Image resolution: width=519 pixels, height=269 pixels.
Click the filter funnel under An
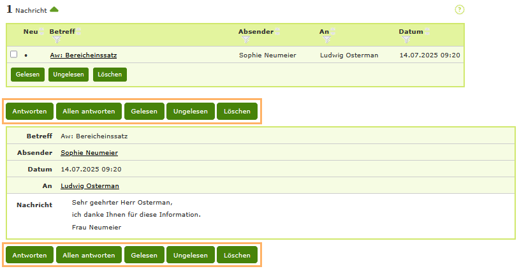pos(326,40)
